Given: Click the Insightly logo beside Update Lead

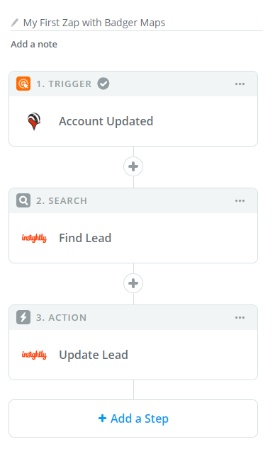Looking at the screenshot, I should [x=34, y=355].
